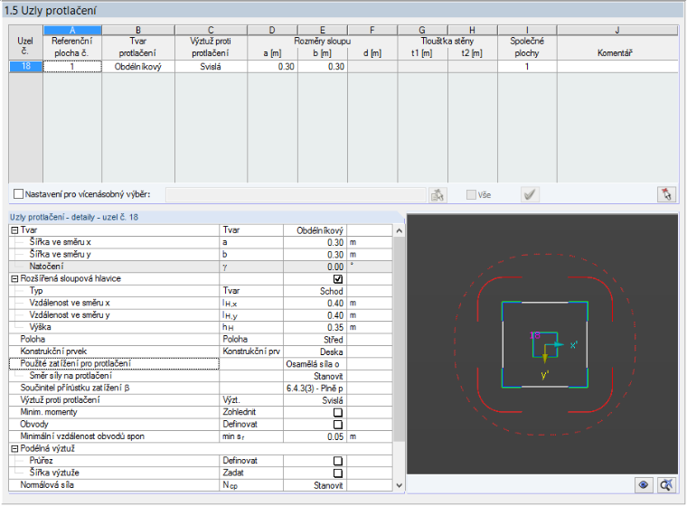Click the Společné plochy cell value 1
687x506 pixels.
tap(527, 67)
